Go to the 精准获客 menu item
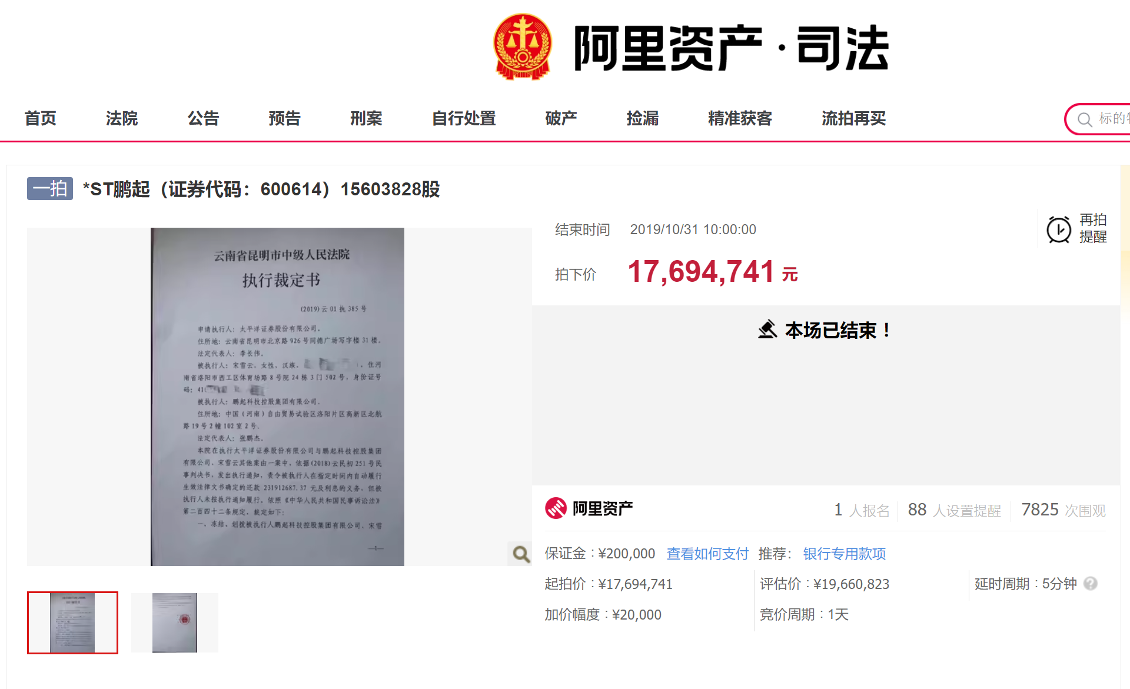 (x=740, y=118)
